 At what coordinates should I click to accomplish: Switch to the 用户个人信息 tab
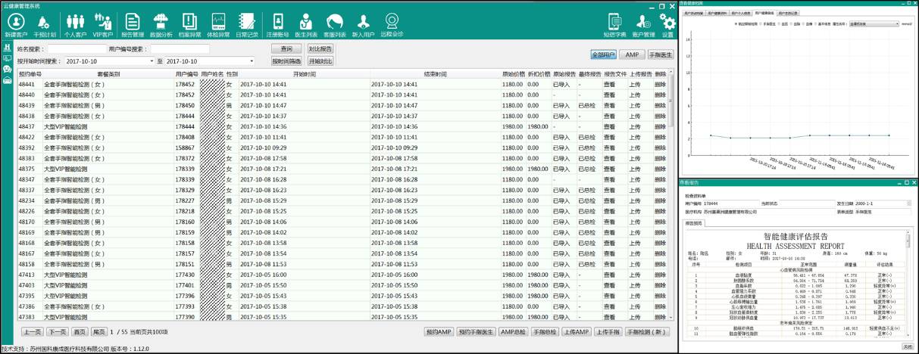pos(740,14)
